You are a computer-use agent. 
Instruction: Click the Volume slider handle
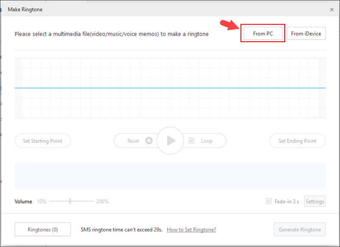click(x=70, y=202)
